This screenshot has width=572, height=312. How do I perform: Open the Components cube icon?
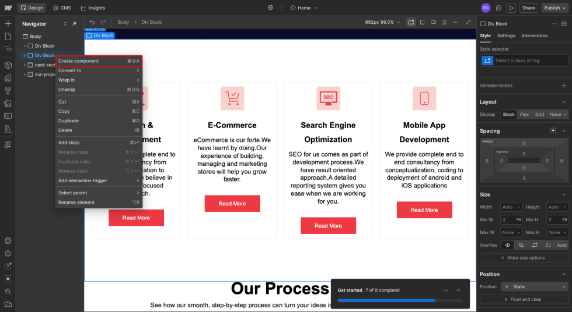[x=8, y=65]
